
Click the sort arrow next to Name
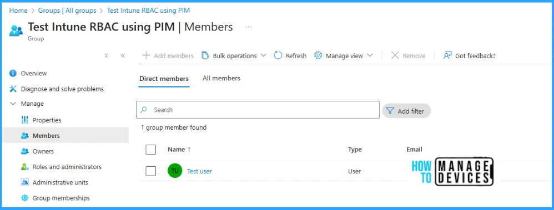click(x=189, y=149)
